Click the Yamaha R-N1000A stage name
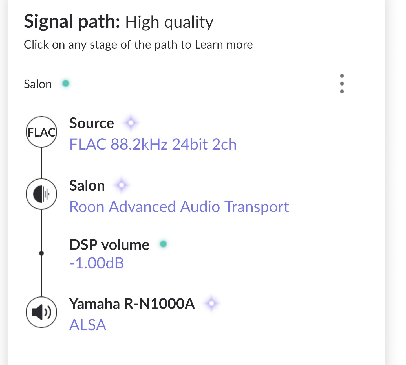 pyautogui.click(x=132, y=303)
